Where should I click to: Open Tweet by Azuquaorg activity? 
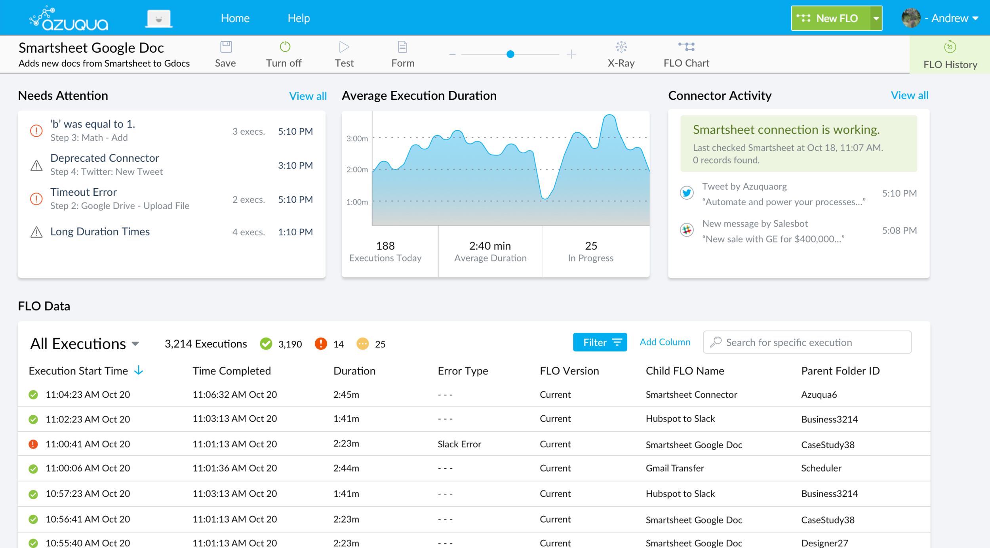click(798, 194)
